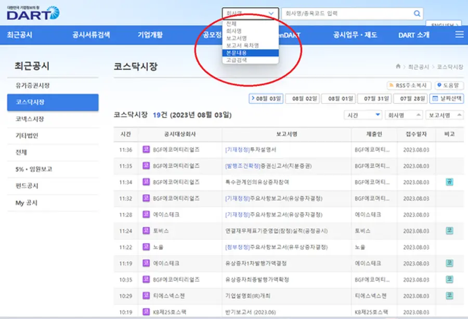Open the 도움말 help button
Viewport: 468px width, 319px height.
(x=450, y=85)
